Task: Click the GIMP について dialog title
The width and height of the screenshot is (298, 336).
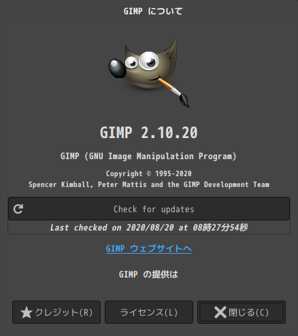Action: 153,11
